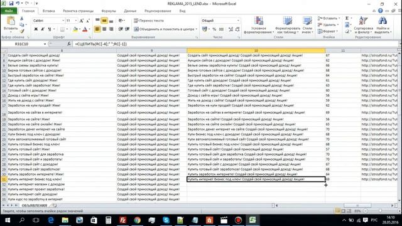This screenshot has height=226, width=402.
Task: Click the decrease indent icon
Action: pyautogui.click(x=121, y=29)
